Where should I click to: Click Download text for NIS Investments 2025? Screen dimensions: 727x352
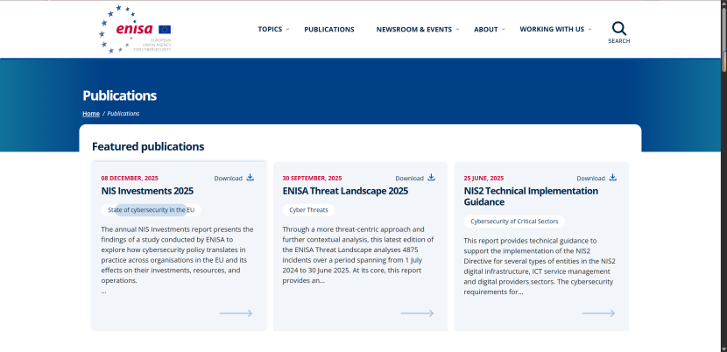coord(228,178)
